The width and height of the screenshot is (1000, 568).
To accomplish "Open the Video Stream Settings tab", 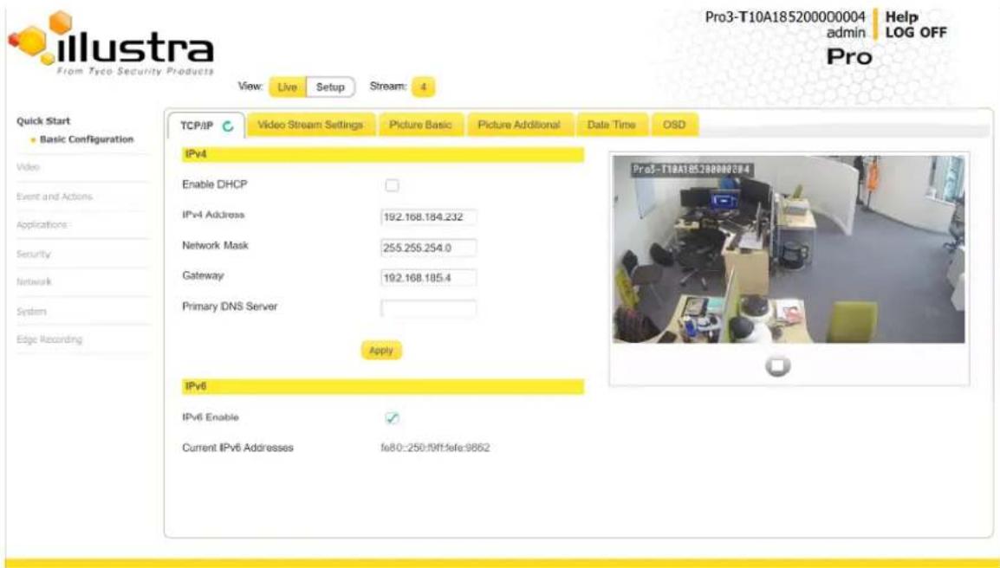I will pyautogui.click(x=310, y=125).
